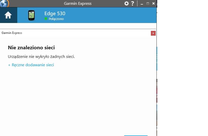Click the Garmin Express title bar text

(78, 4)
